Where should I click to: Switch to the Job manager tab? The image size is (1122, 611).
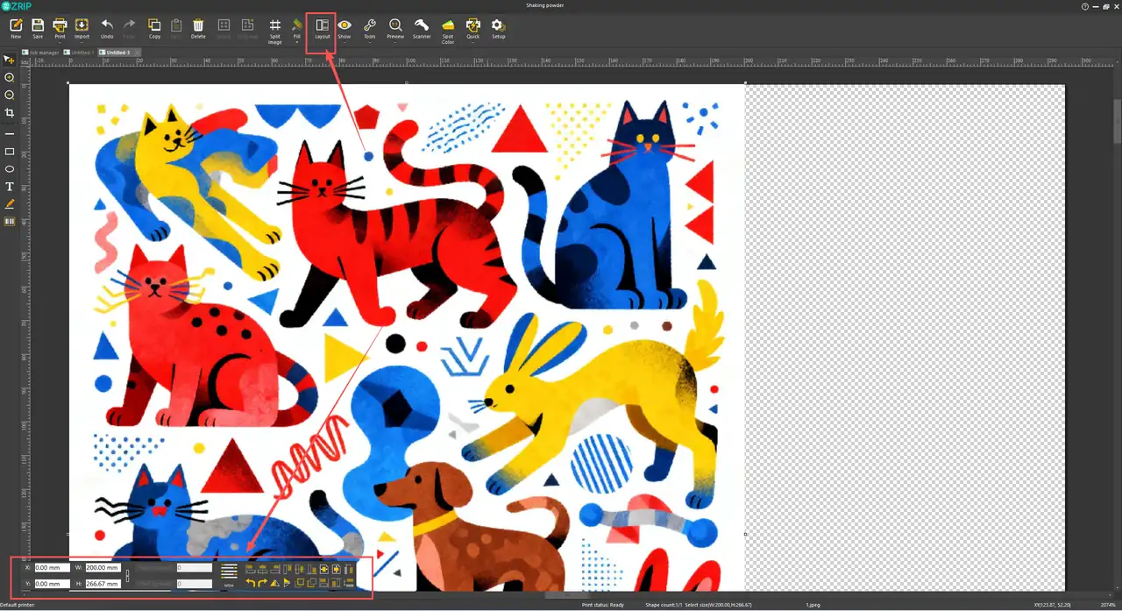point(39,53)
